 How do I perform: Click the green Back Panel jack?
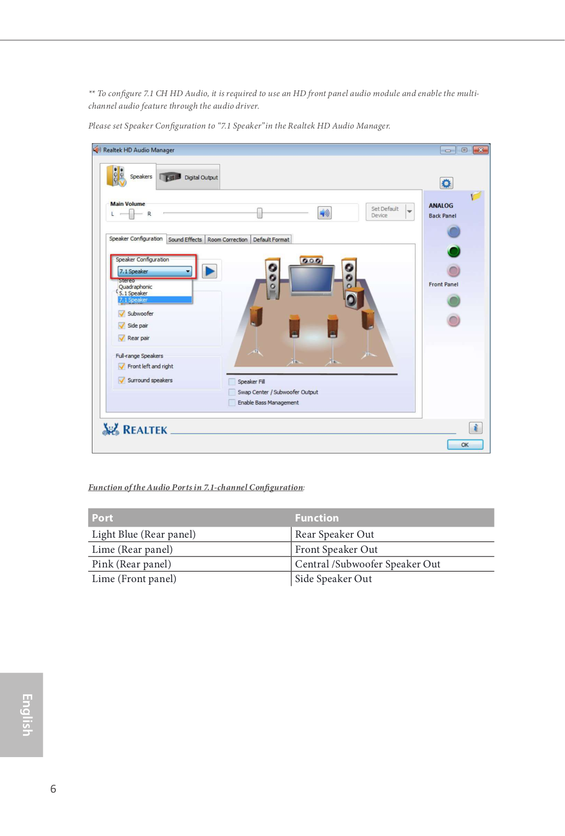pyautogui.click(x=454, y=251)
